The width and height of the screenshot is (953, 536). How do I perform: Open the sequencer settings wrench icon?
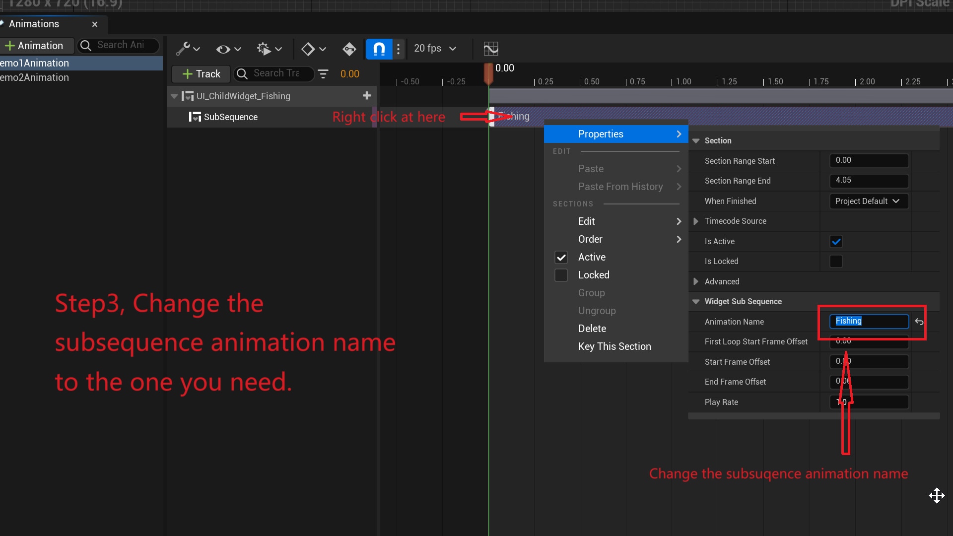pos(185,50)
